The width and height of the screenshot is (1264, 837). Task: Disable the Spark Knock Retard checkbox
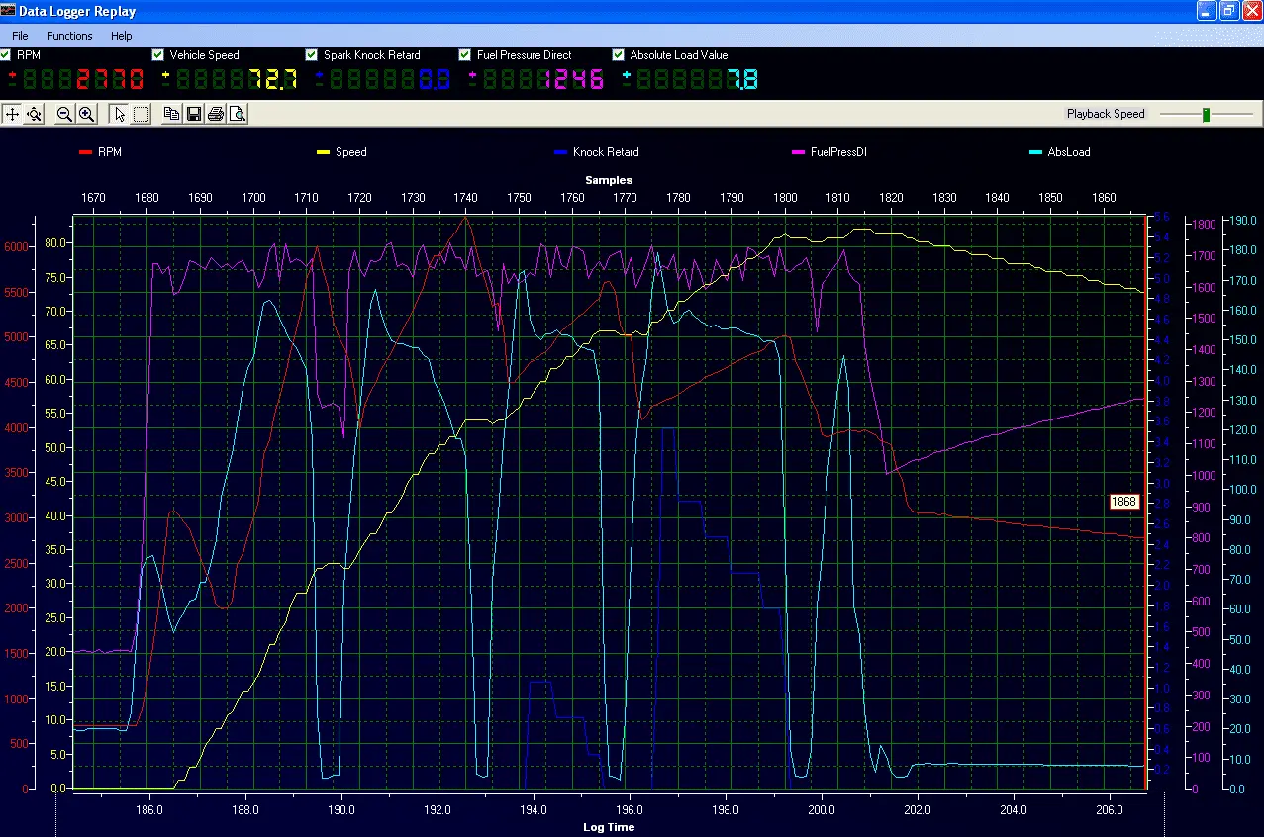point(313,55)
